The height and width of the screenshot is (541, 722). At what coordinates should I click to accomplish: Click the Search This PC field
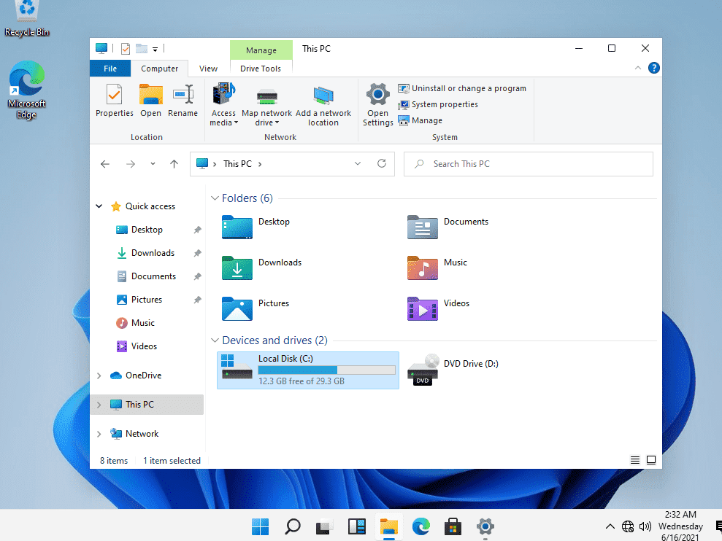[x=528, y=164]
